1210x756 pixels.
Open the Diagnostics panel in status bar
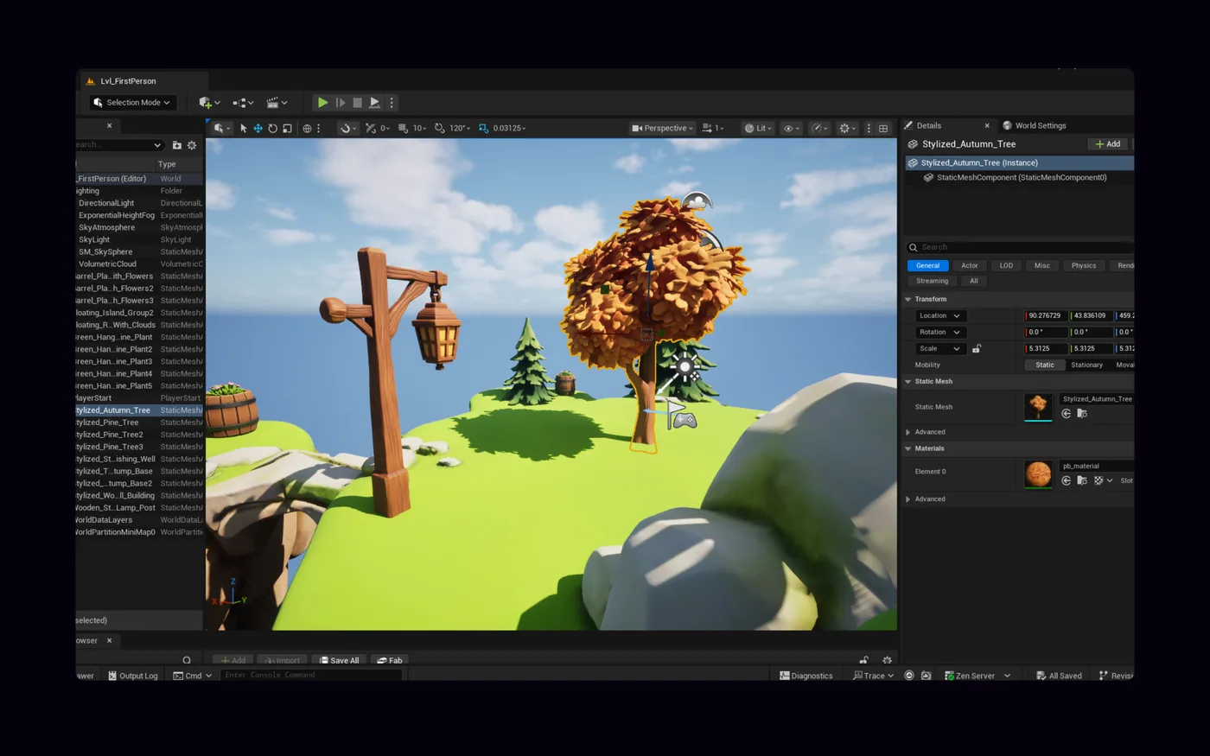(806, 676)
